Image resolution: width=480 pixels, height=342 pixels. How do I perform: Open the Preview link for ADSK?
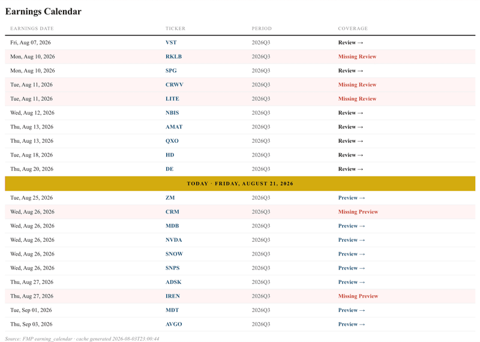352,283
